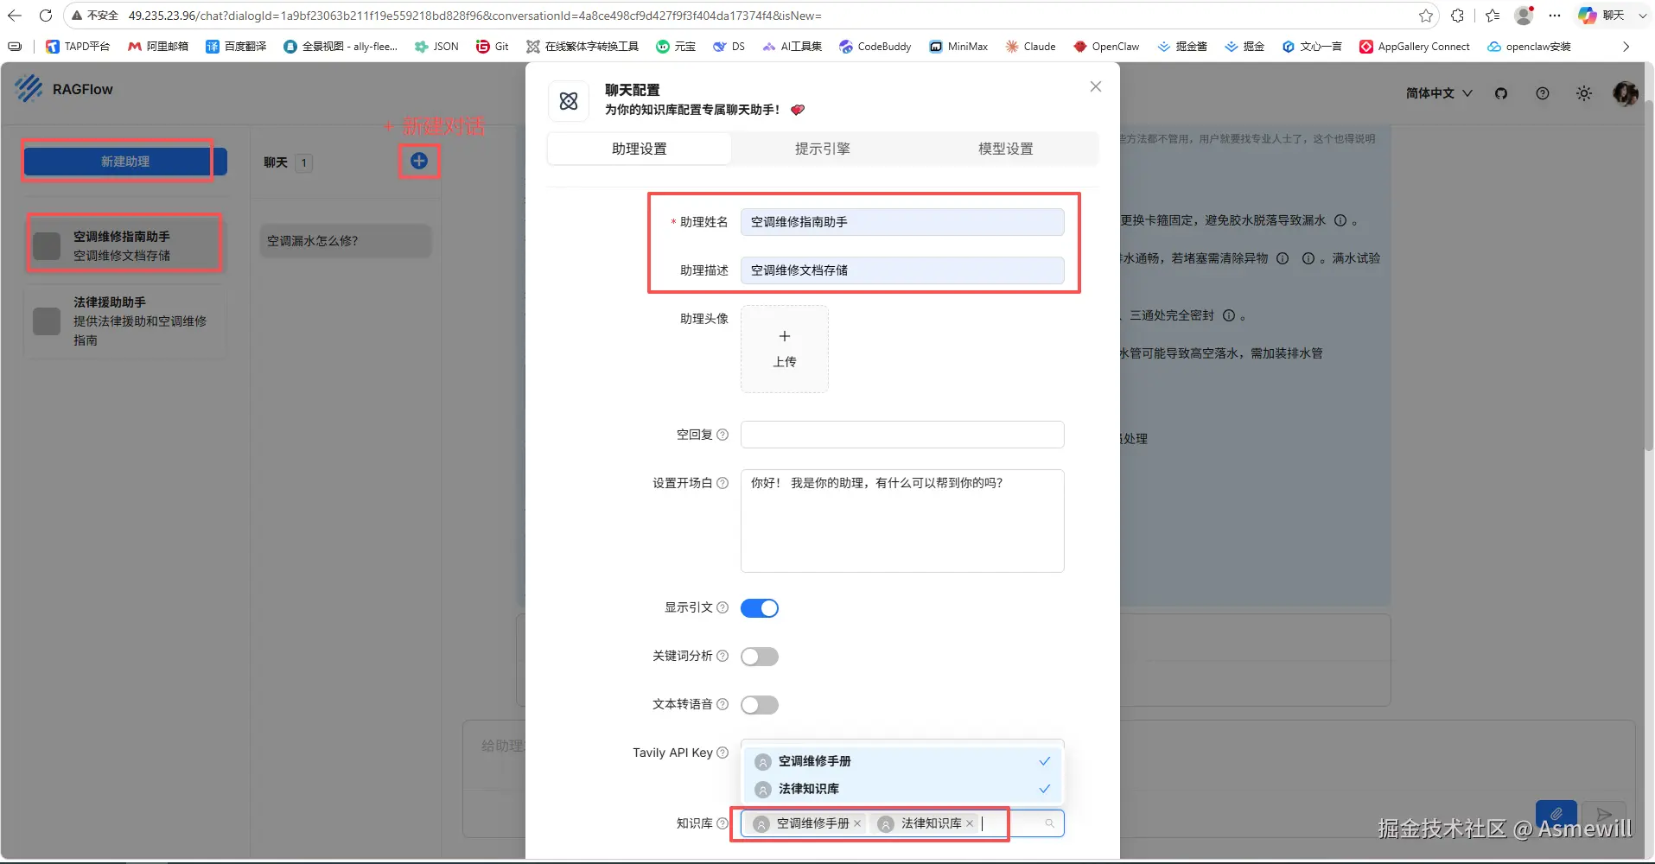Open the CodeBuddy bookmark

pyautogui.click(x=875, y=47)
